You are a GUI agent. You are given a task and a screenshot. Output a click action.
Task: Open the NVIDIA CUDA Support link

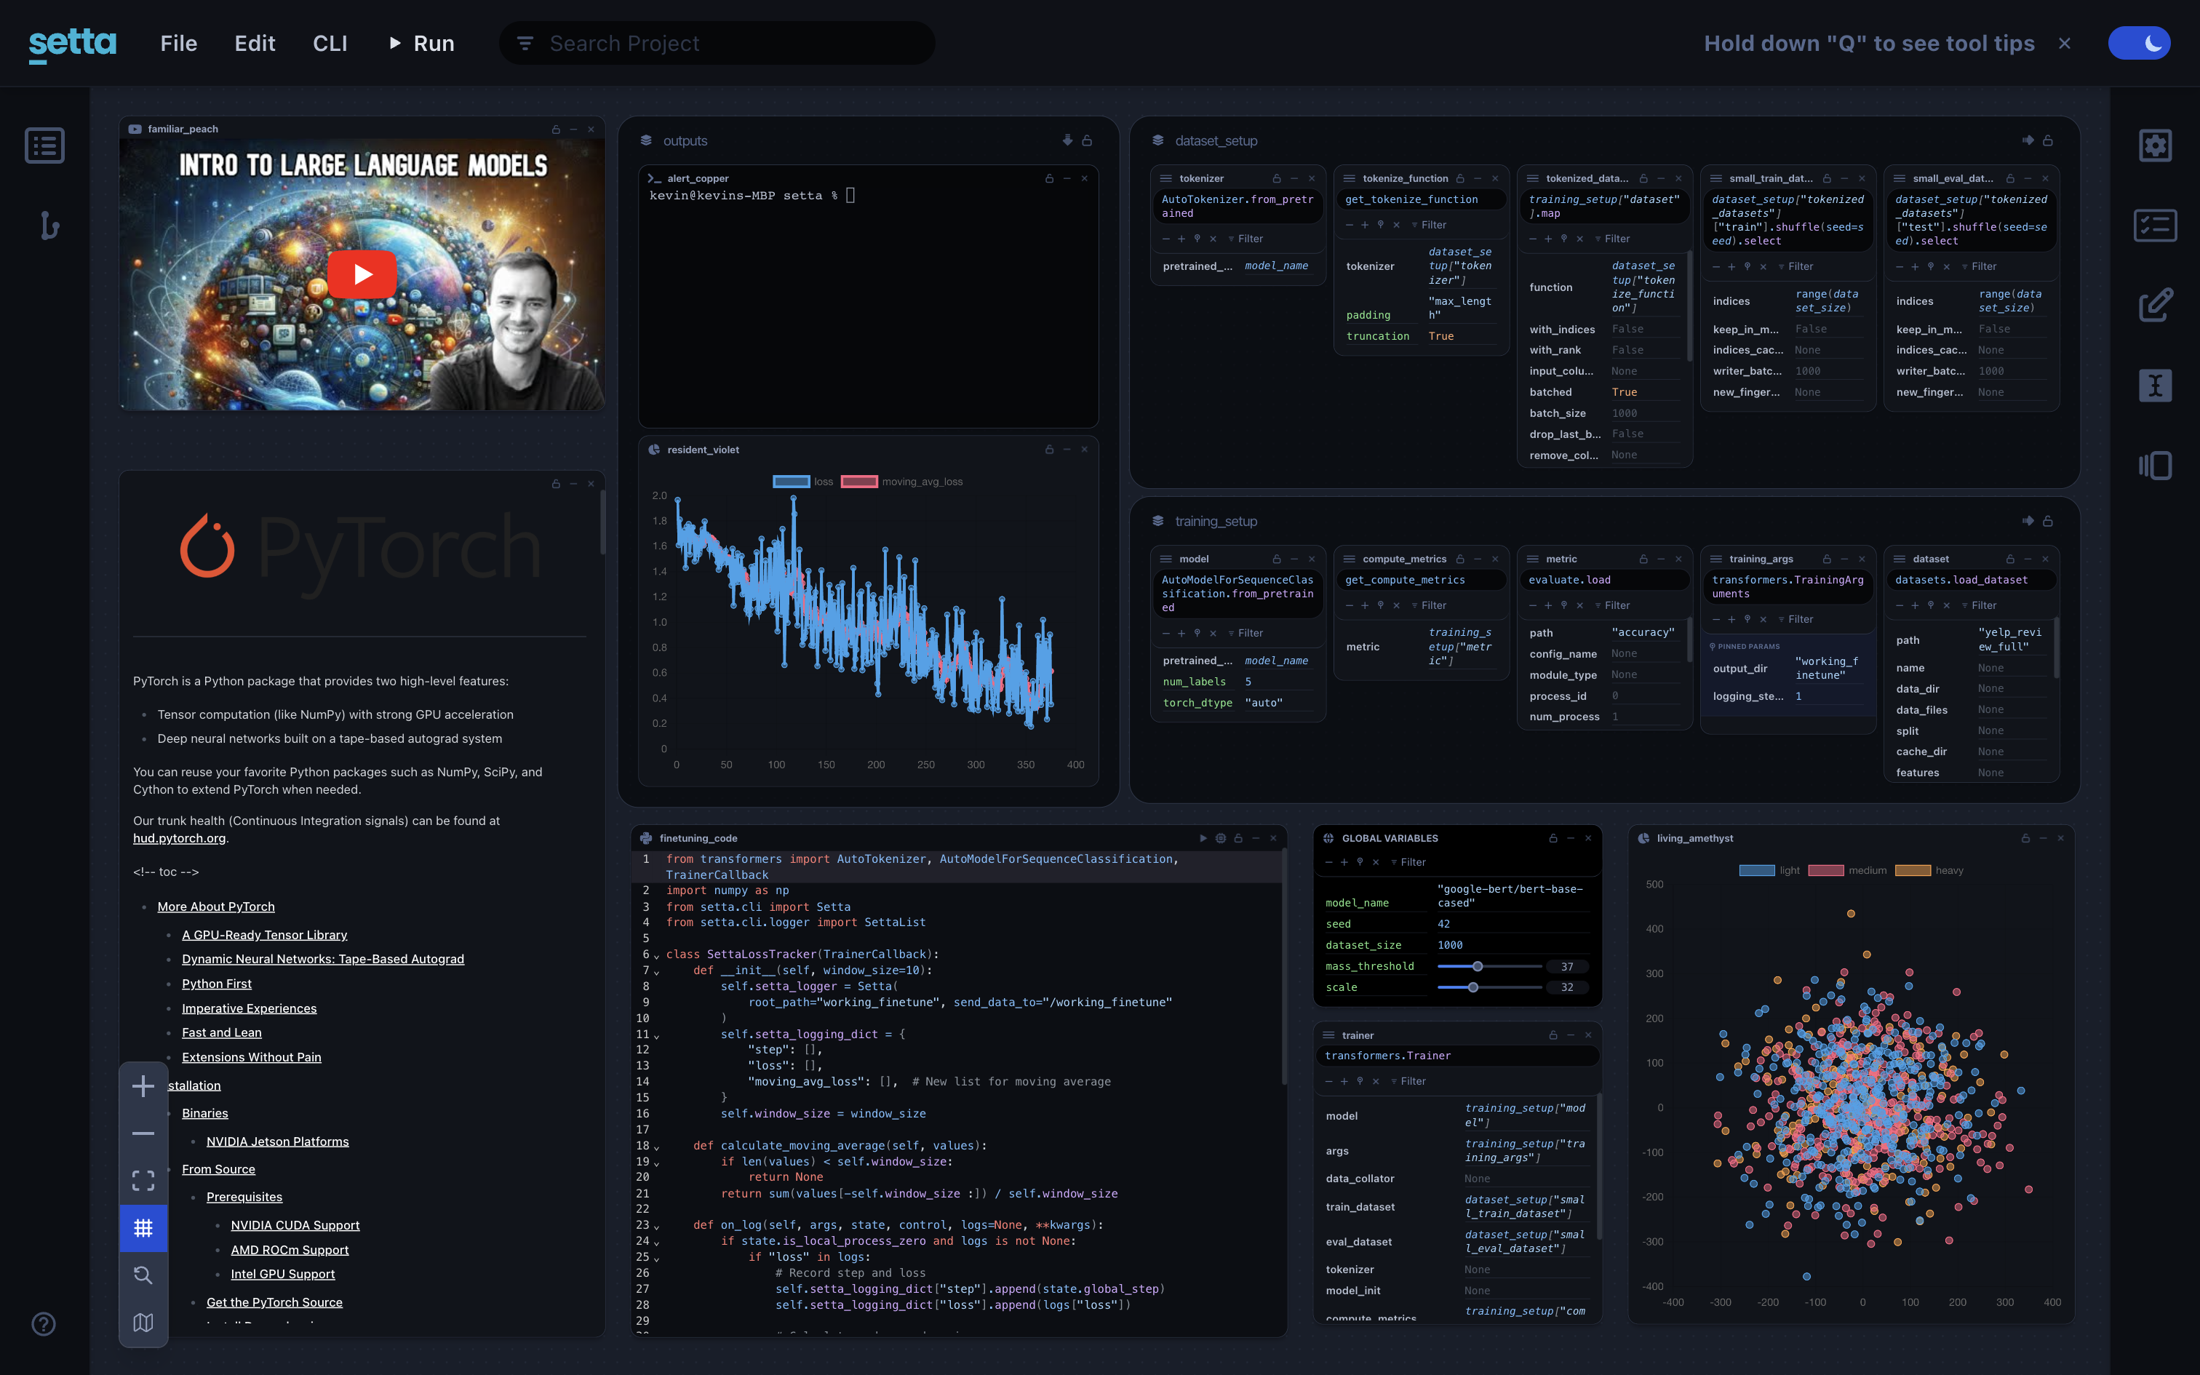(295, 1226)
